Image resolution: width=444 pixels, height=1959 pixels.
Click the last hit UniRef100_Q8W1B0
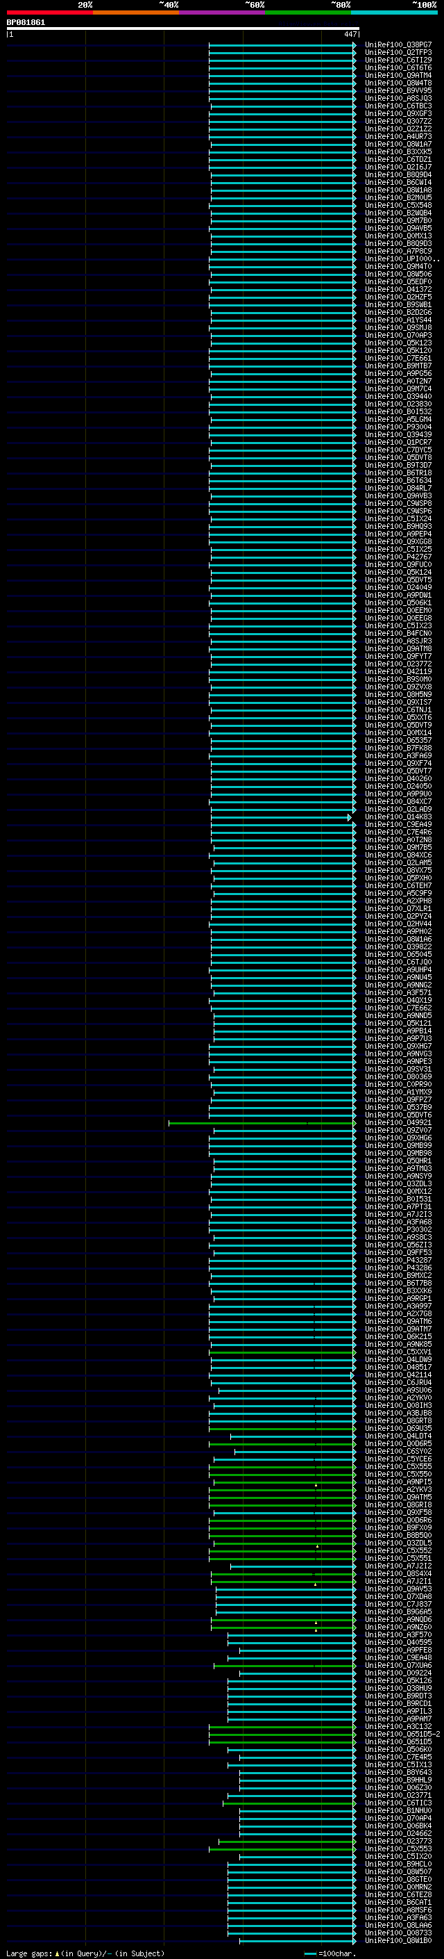pyautogui.click(x=398, y=1940)
